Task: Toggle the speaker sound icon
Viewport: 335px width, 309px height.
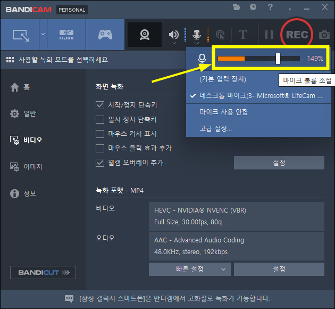Action: tap(174, 34)
